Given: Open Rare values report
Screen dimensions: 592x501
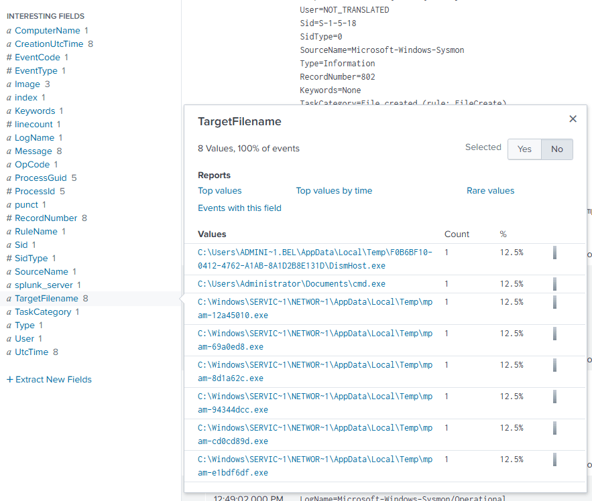Looking at the screenshot, I should click(490, 191).
